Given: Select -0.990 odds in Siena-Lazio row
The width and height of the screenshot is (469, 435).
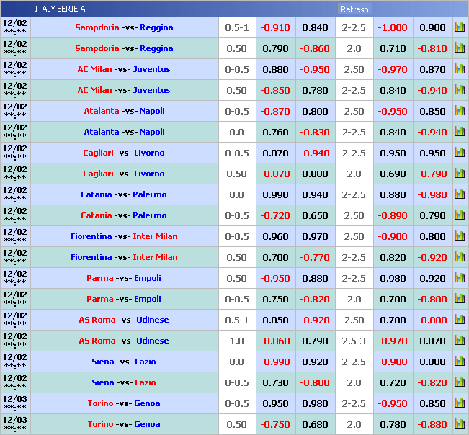Looking at the screenshot, I should (x=275, y=362).
